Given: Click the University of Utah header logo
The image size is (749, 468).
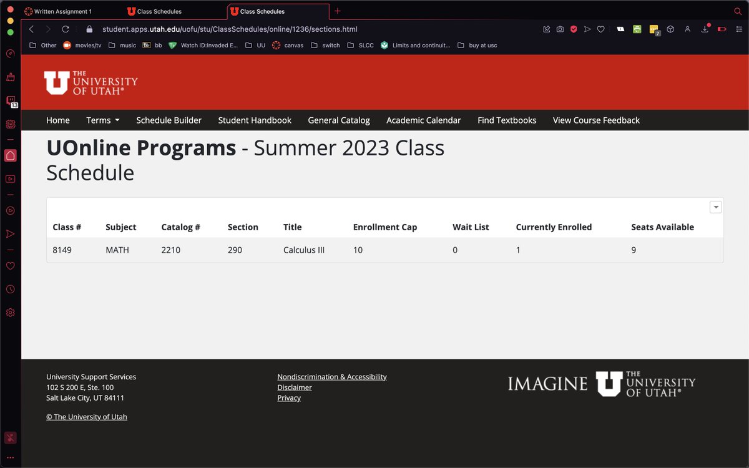Looking at the screenshot, I should click(x=91, y=82).
